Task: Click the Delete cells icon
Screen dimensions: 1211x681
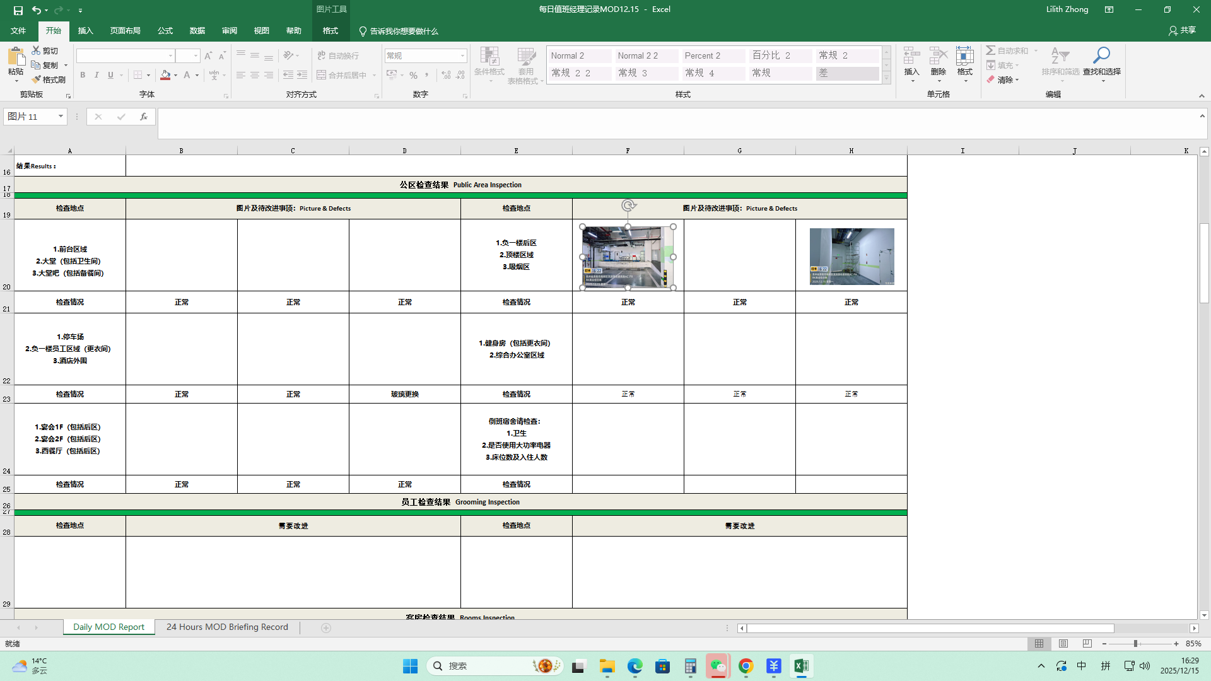Action: pyautogui.click(x=938, y=55)
